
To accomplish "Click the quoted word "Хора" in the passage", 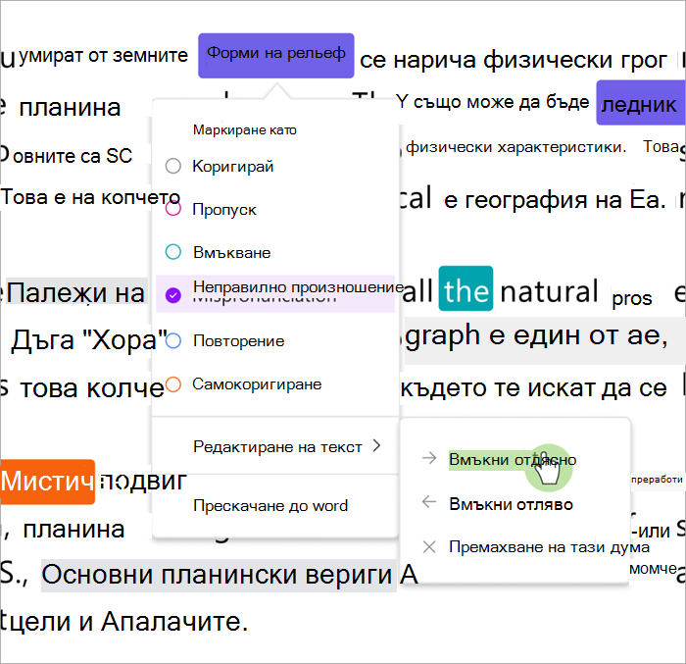I will click(x=125, y=340).
